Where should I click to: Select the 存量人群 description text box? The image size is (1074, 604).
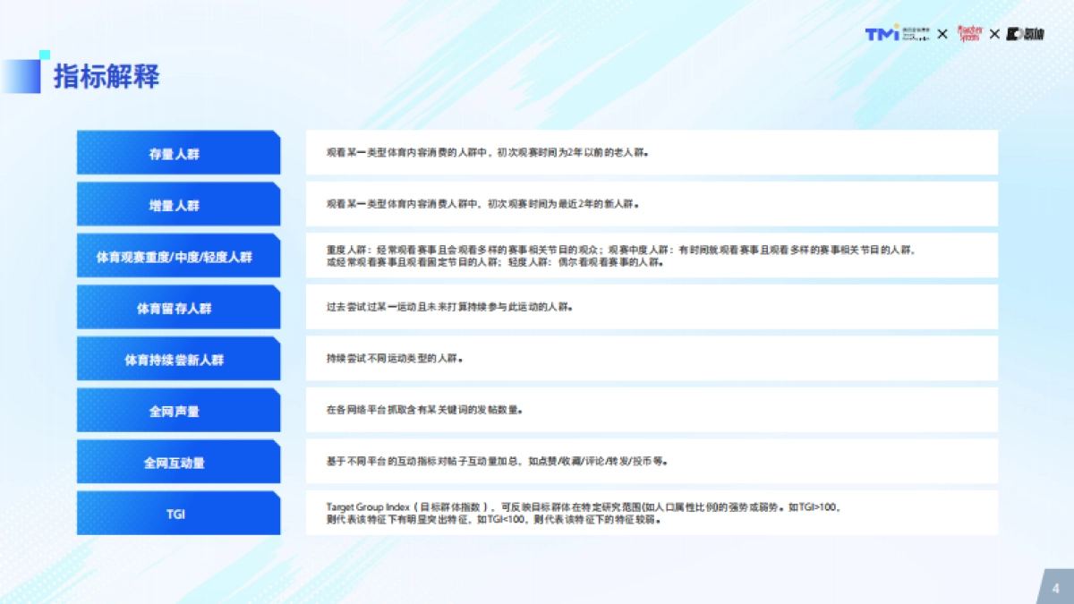pyautogui.click(x=658, y=152)
